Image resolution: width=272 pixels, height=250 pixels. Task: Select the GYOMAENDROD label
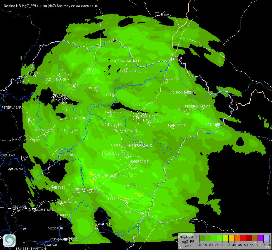[65, 239]
